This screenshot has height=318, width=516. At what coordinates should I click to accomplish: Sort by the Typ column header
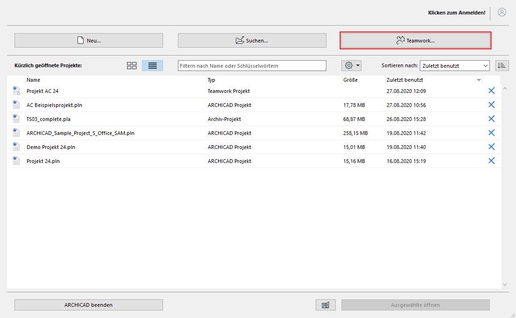click(x=211, y=80)
